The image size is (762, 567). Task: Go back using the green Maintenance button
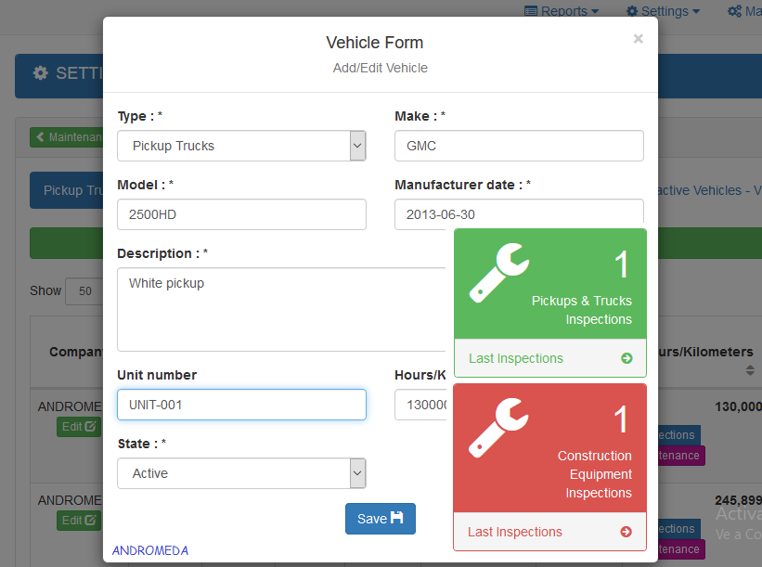point(68,137)
